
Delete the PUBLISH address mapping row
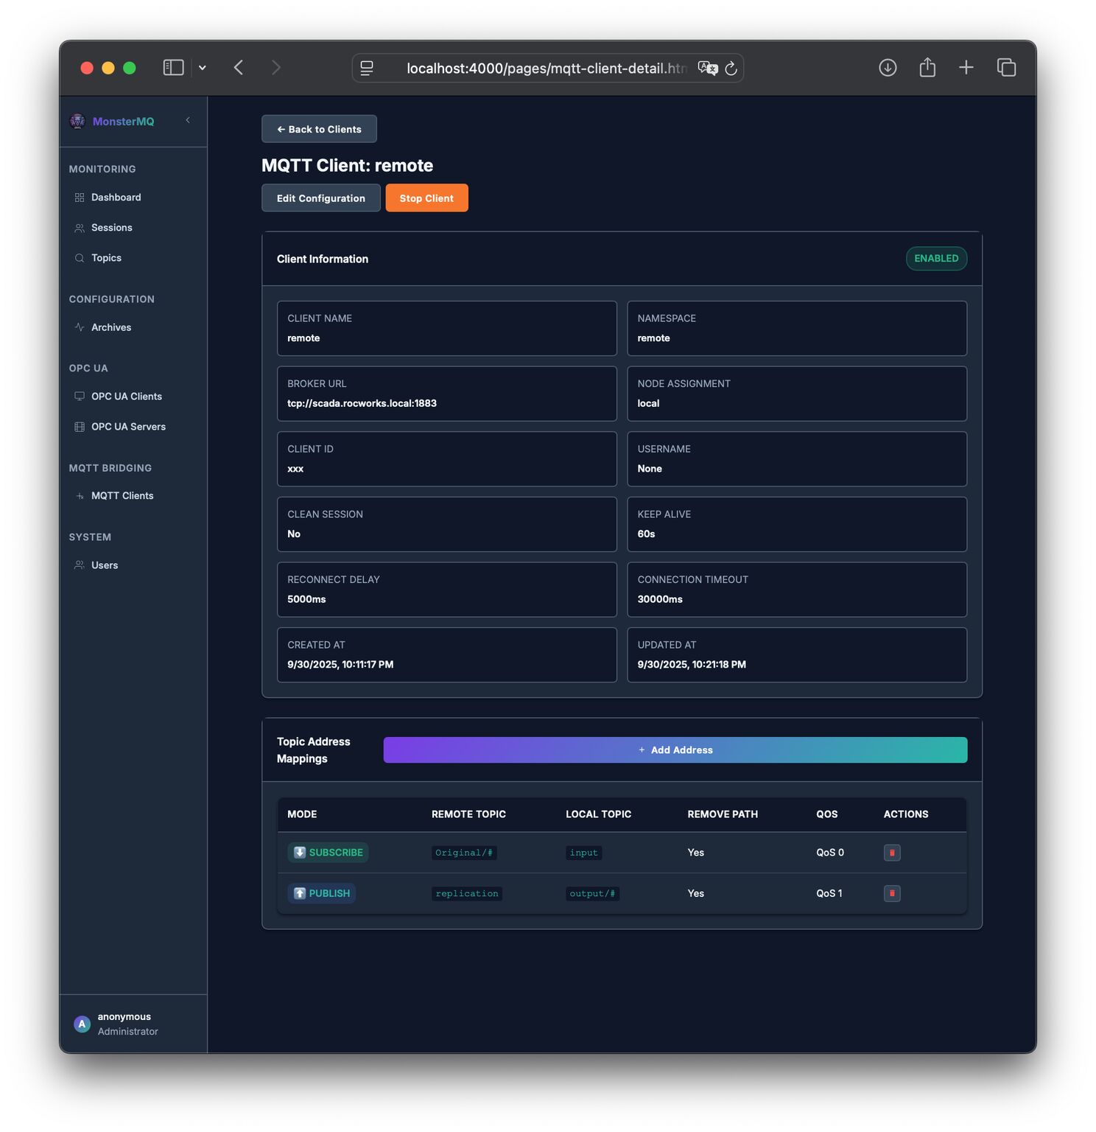891,893
